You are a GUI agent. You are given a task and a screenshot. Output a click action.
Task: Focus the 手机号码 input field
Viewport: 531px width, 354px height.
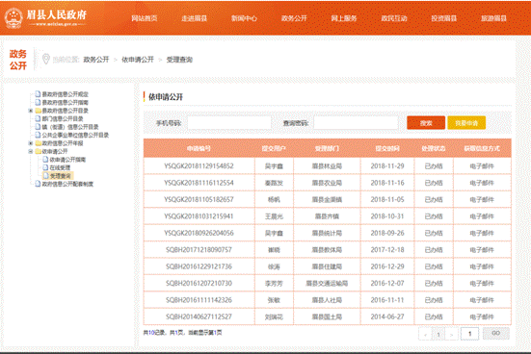point(229,123)
